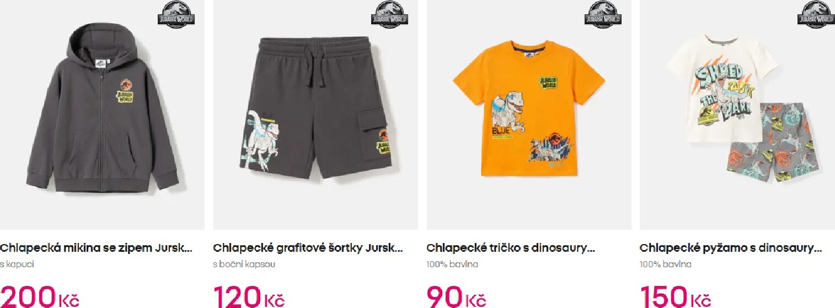The image size is (835, 308).
Task: Click Jurassic World logo above the pyjamas
Action: [816, 14]
